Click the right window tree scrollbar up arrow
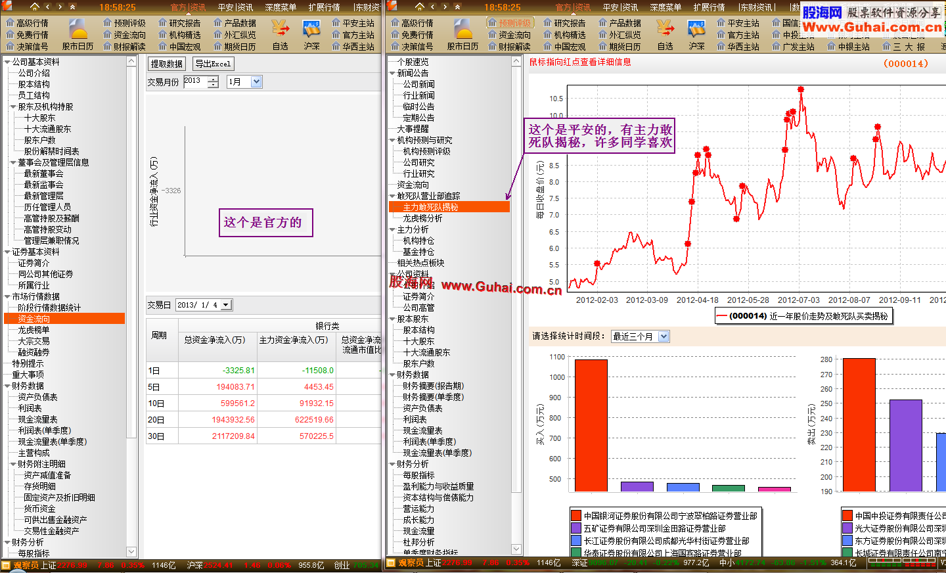 pos(516,61)
